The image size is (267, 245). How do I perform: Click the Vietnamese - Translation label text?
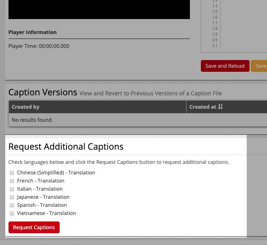click(46, 213)
